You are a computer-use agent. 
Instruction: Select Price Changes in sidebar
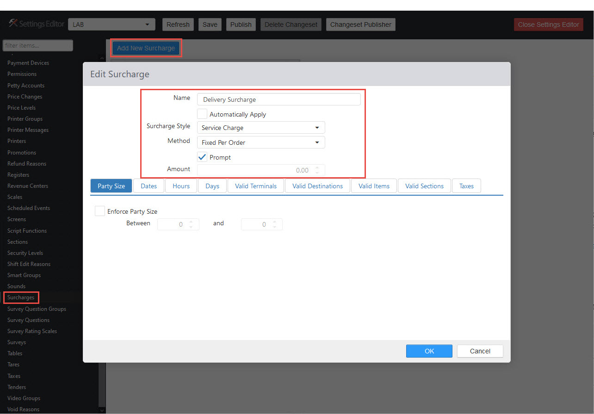point(25,97)
